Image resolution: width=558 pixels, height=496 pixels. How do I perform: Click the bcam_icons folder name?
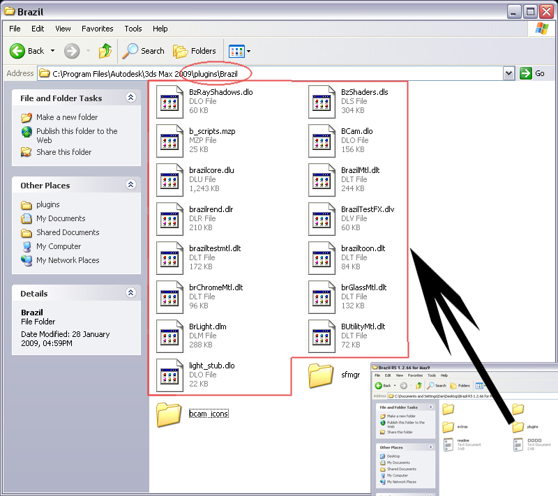(x=209, y=414)
